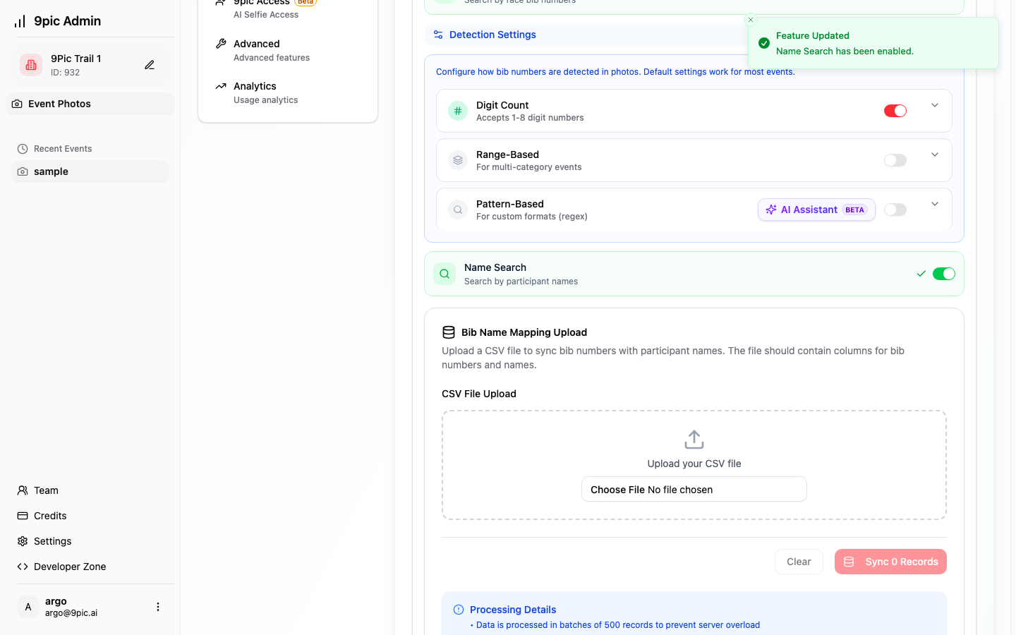Expand the Range-Based options chevron
Screen dimensions: 1016x635
click(935, 155)
